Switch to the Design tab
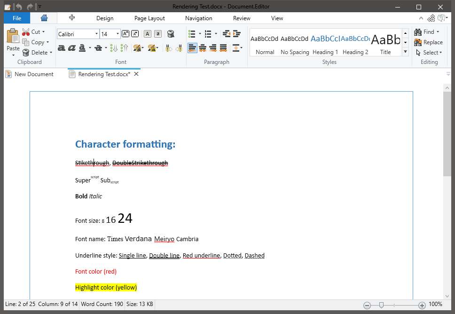455x314 pixels. [105, 18]
